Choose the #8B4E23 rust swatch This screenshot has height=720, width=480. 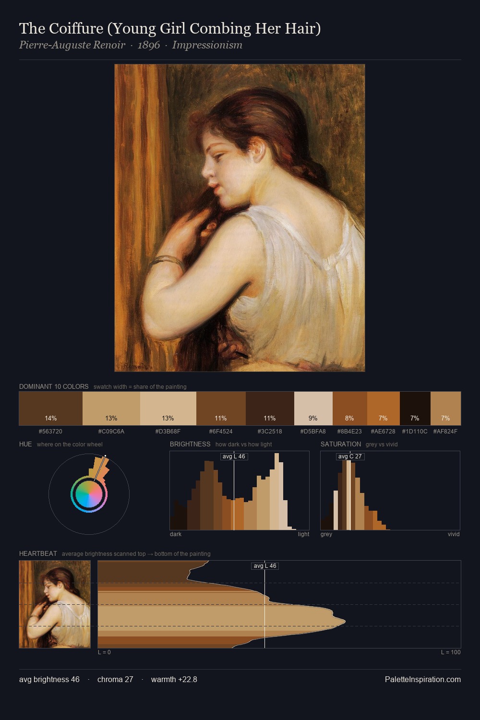[349, 408]
